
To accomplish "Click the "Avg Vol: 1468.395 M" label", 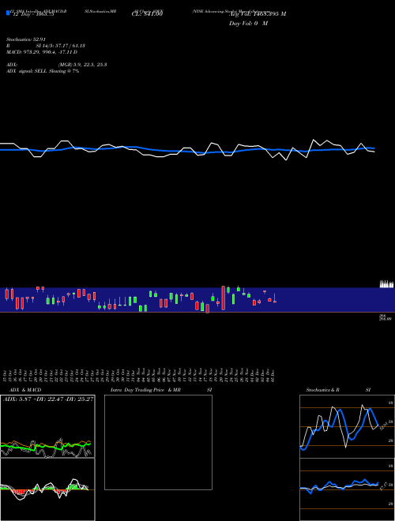I will pyautogui.click(x=258, y=14).
